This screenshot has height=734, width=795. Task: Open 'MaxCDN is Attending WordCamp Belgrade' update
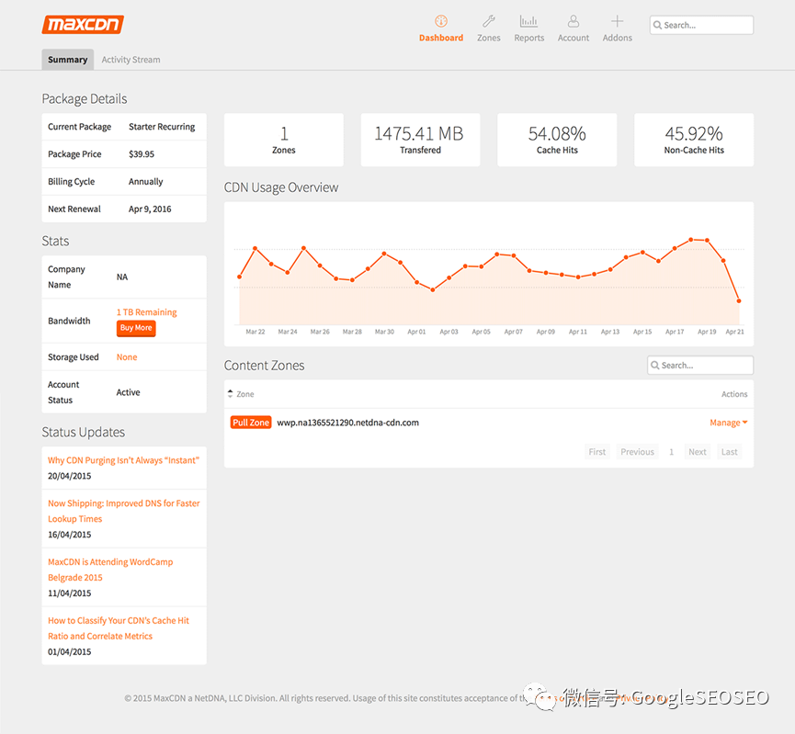click(110, 570)
